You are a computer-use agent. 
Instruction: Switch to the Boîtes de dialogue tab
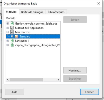(32, 12)
